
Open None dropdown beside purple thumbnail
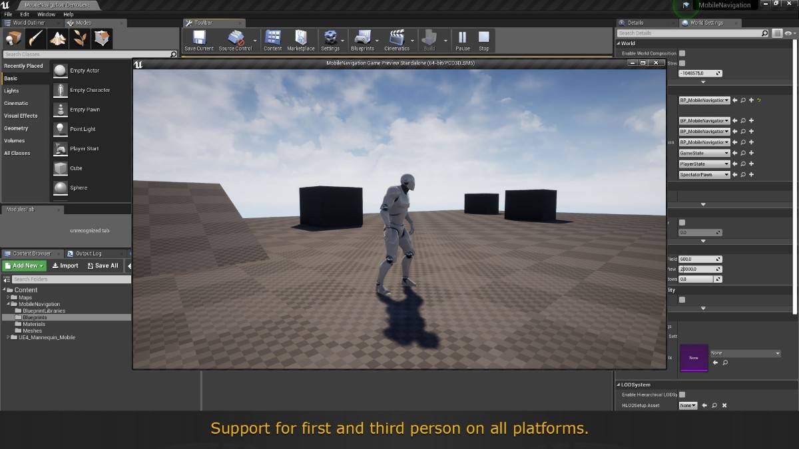(745, 353)
